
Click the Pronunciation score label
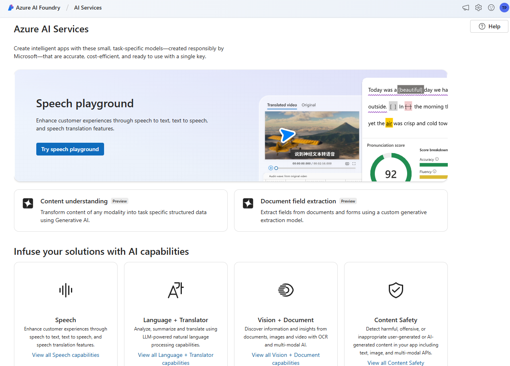pyautogui.click(x=386, y=145)
